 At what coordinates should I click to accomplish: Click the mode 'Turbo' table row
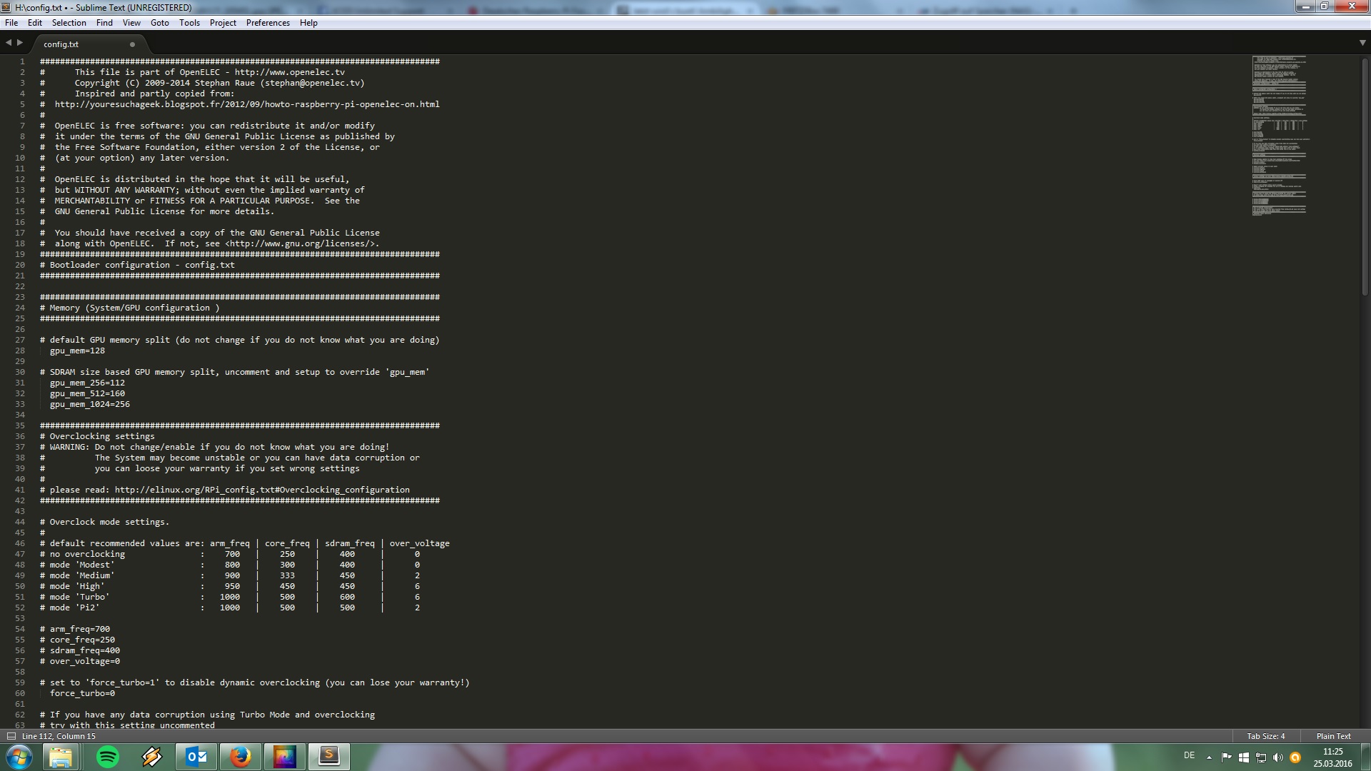tap(230, 597)
